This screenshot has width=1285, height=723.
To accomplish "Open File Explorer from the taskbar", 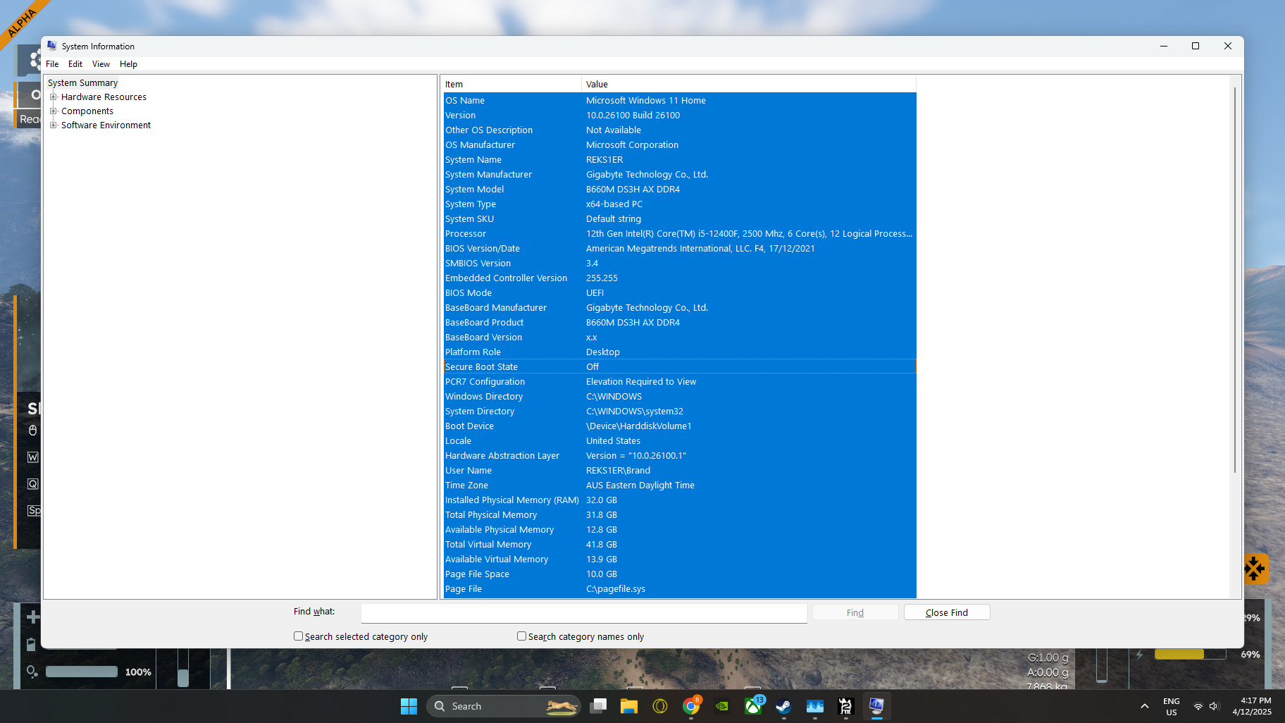I will (629, 706).
